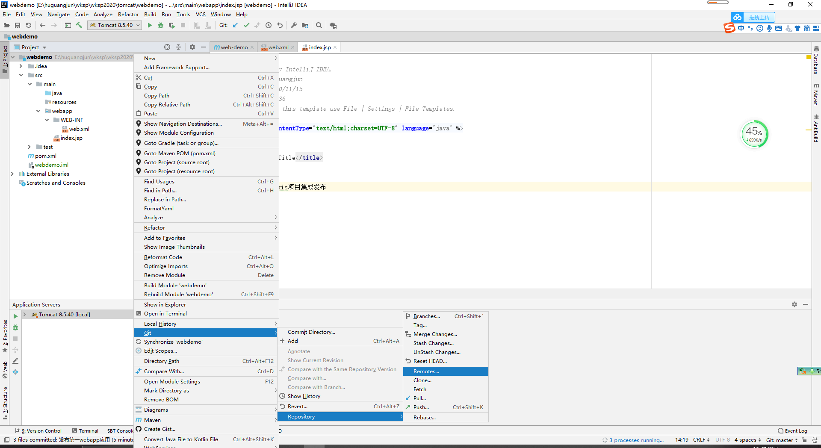Run the Tomcat configuration with green play icon
The width and height of the screenshot is (821, 448).
(150, 25)
